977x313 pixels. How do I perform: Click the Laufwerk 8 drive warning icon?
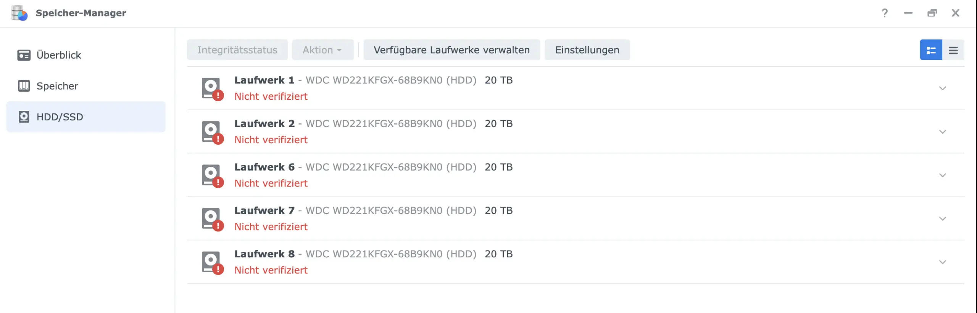(212, 262)
